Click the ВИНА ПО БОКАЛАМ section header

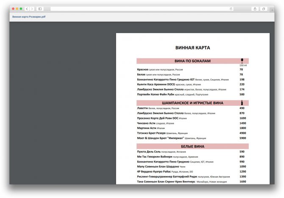click(192, 61)
